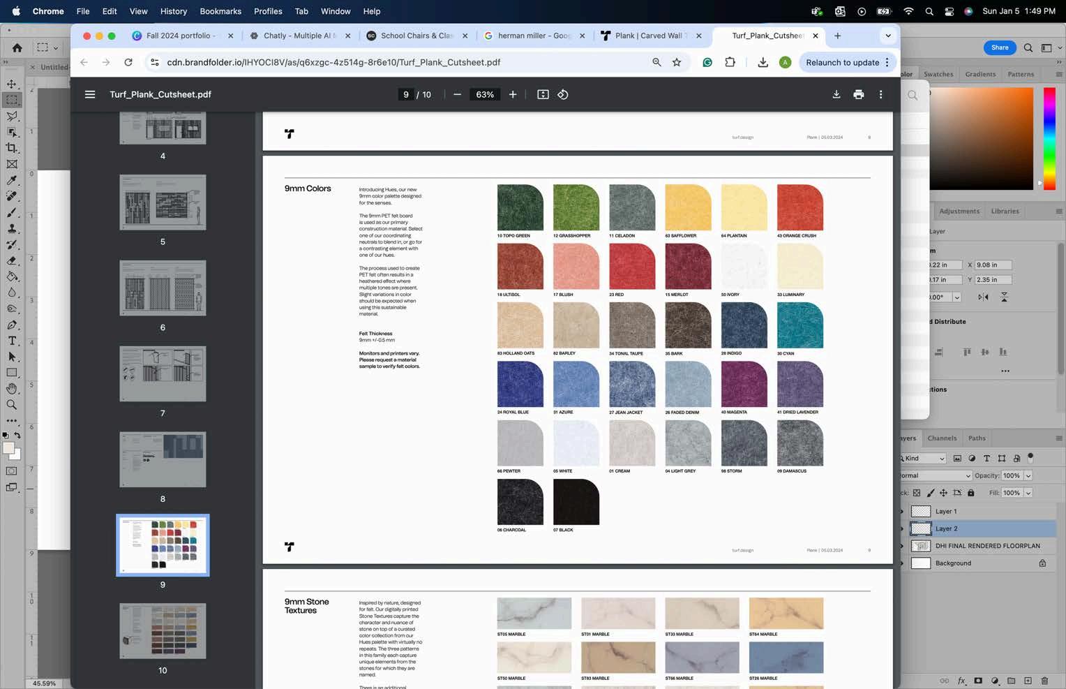Select the Paint Bucket tool in Photoshop
The width and height of the screenshot is (1066, 689).
12,276
